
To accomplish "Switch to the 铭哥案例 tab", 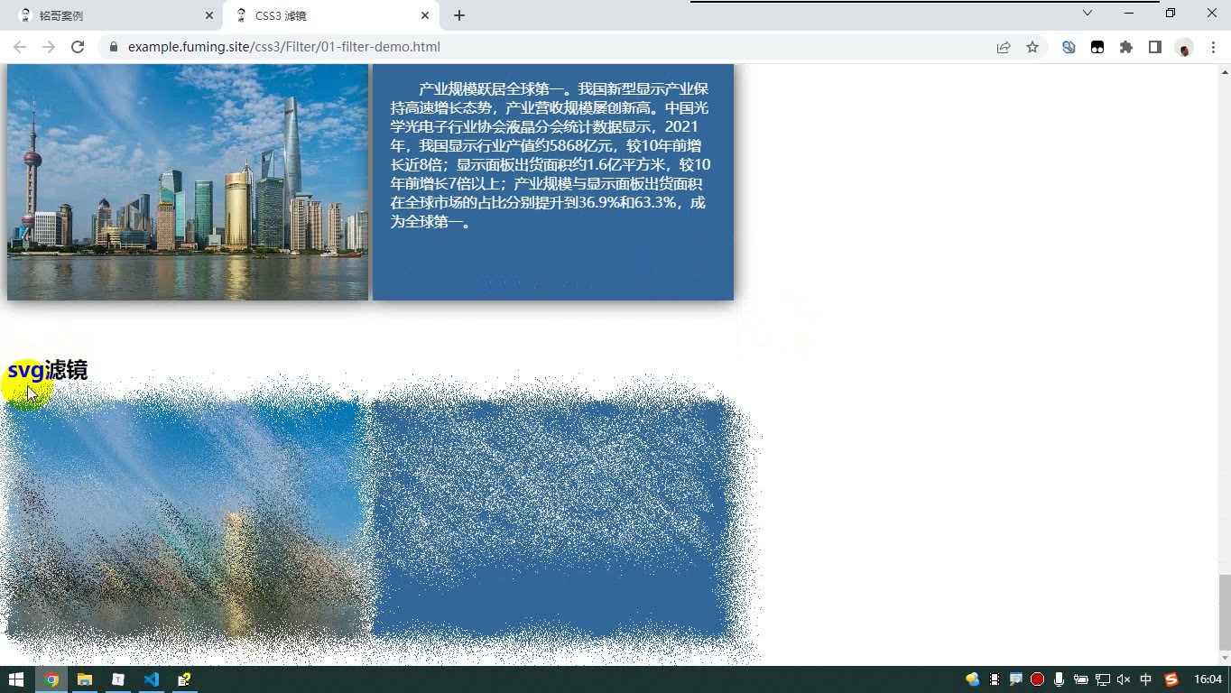I will tap(114, 15).
